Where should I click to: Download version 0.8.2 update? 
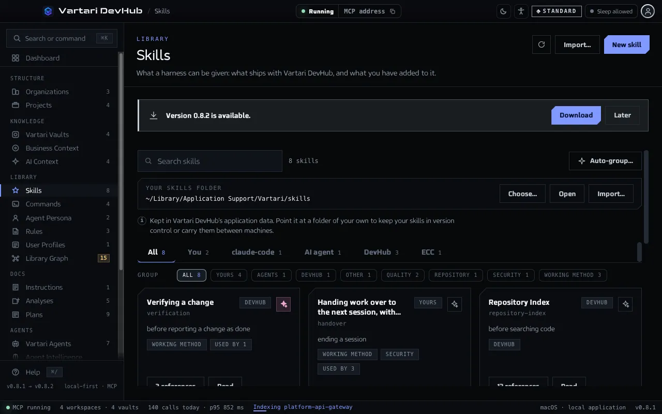576,115
